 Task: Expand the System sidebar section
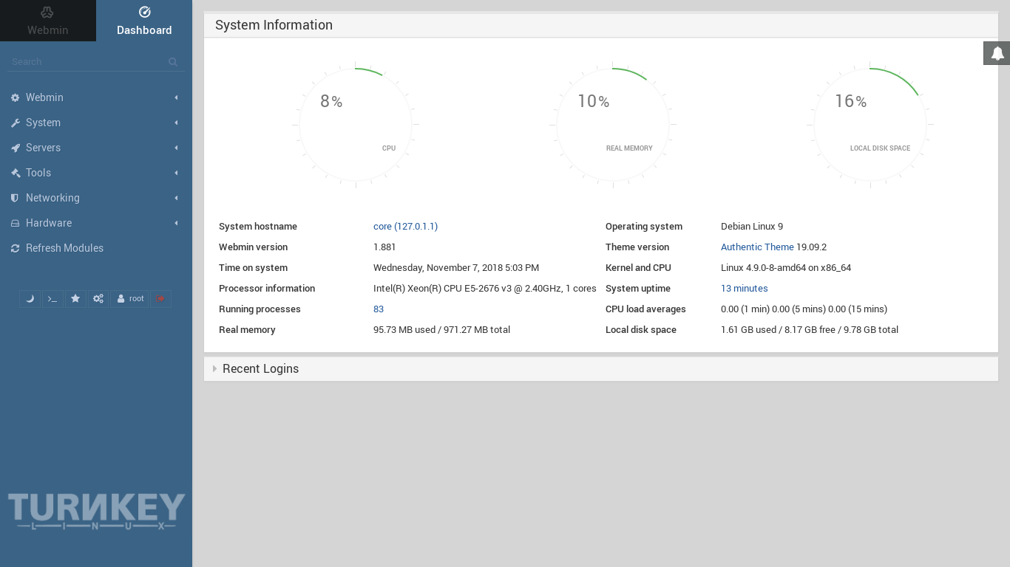(43, 123)
